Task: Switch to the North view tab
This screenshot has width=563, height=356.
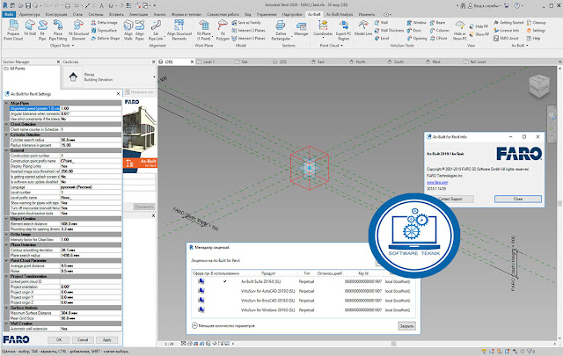Action: pyautogui.click(x=361, y=62)
